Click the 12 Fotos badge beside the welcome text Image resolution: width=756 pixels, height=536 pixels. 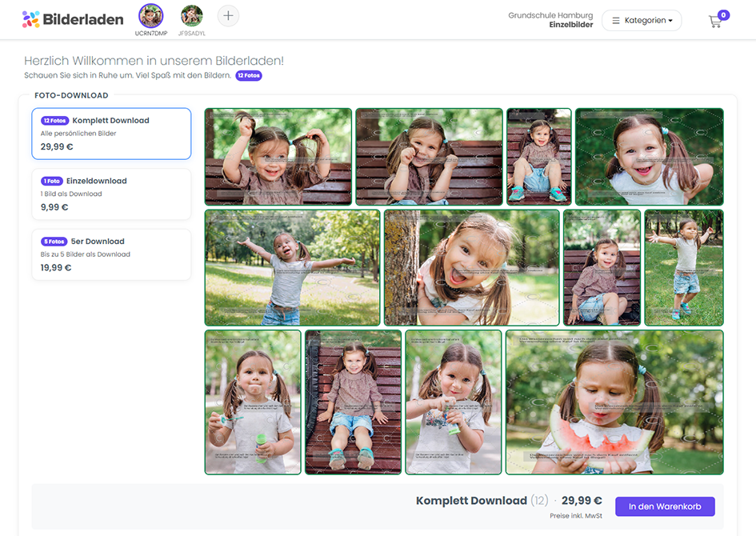249,75
